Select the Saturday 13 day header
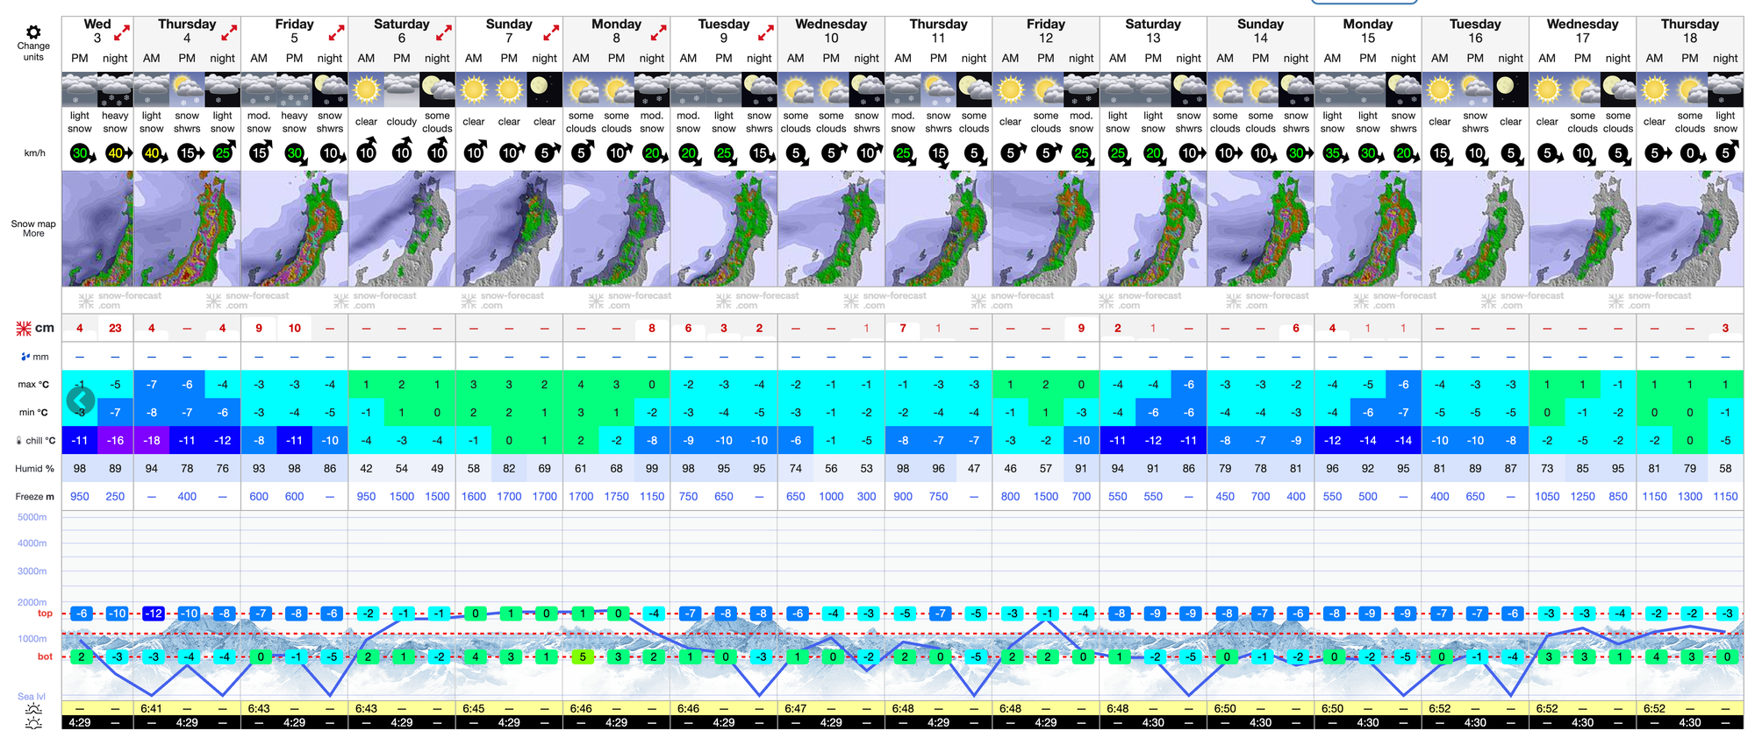The height and width of the screenshot is (745, 1755). click(x=1153, y=31)
